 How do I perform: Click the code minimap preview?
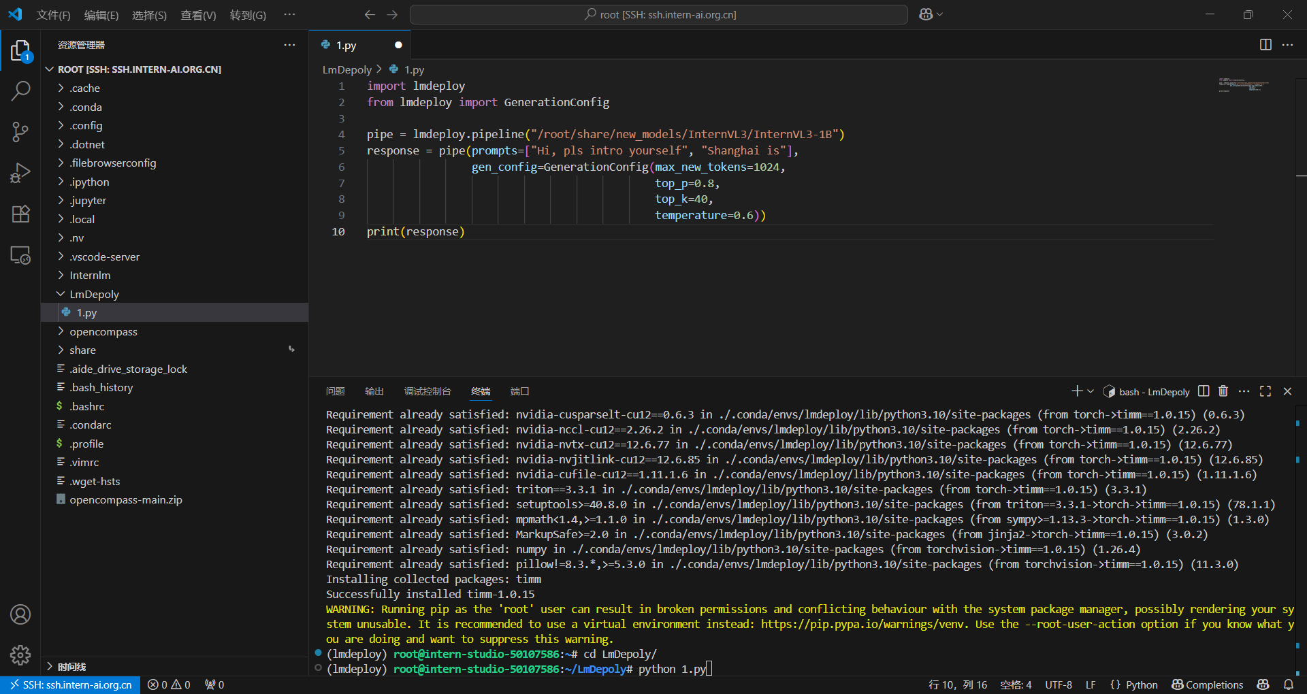[1244, 86]
